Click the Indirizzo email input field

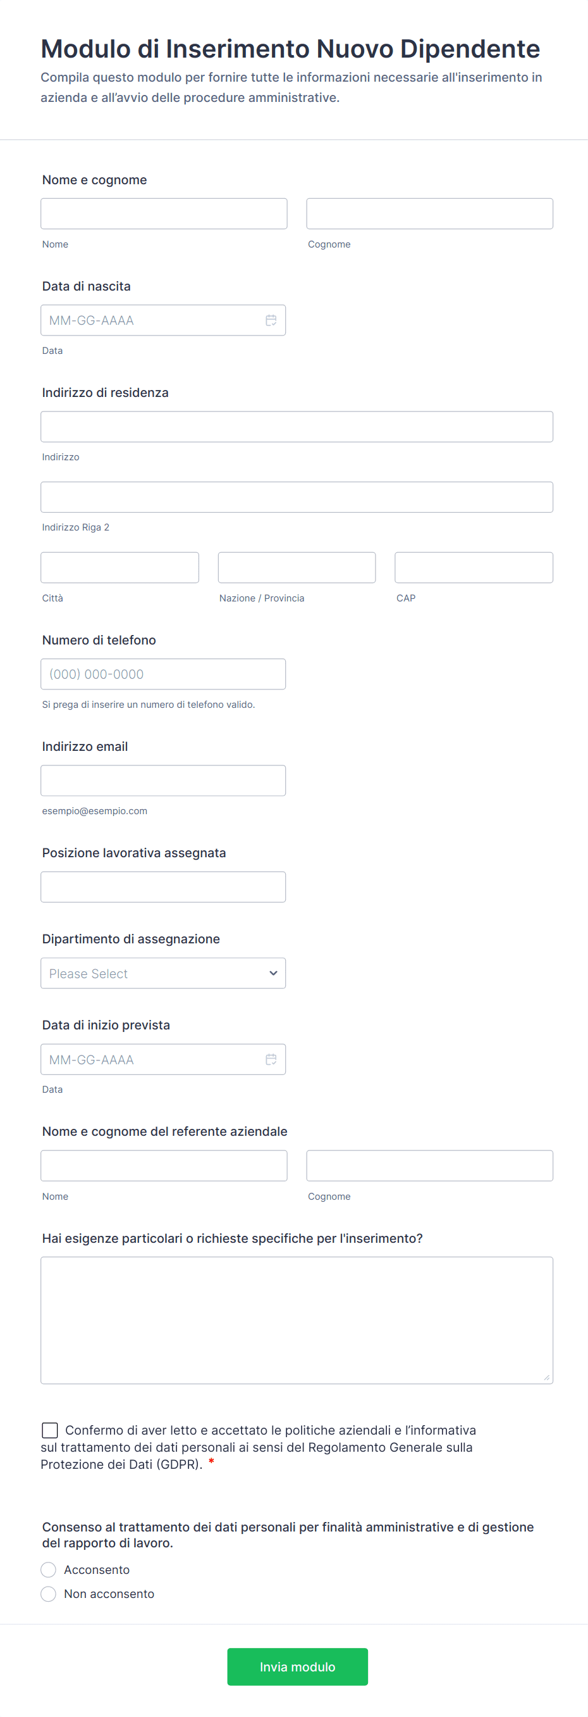tap(163, 781)
